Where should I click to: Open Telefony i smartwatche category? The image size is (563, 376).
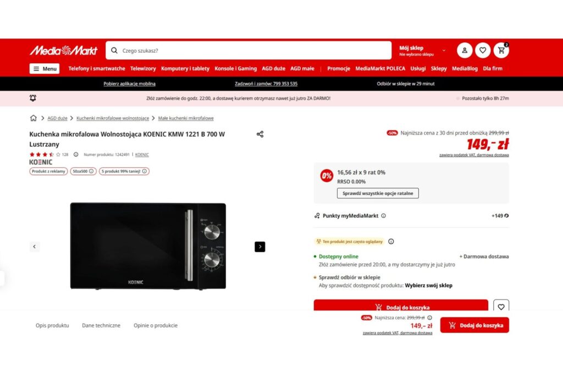[x=97, y=68]
